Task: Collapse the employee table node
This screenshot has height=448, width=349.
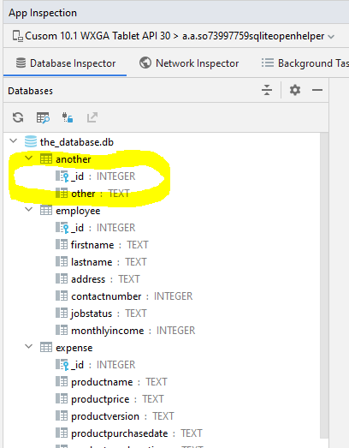Action: (28, 209)
